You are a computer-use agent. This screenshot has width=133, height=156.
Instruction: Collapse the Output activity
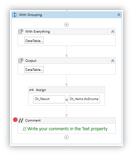(x=113, y=61)
